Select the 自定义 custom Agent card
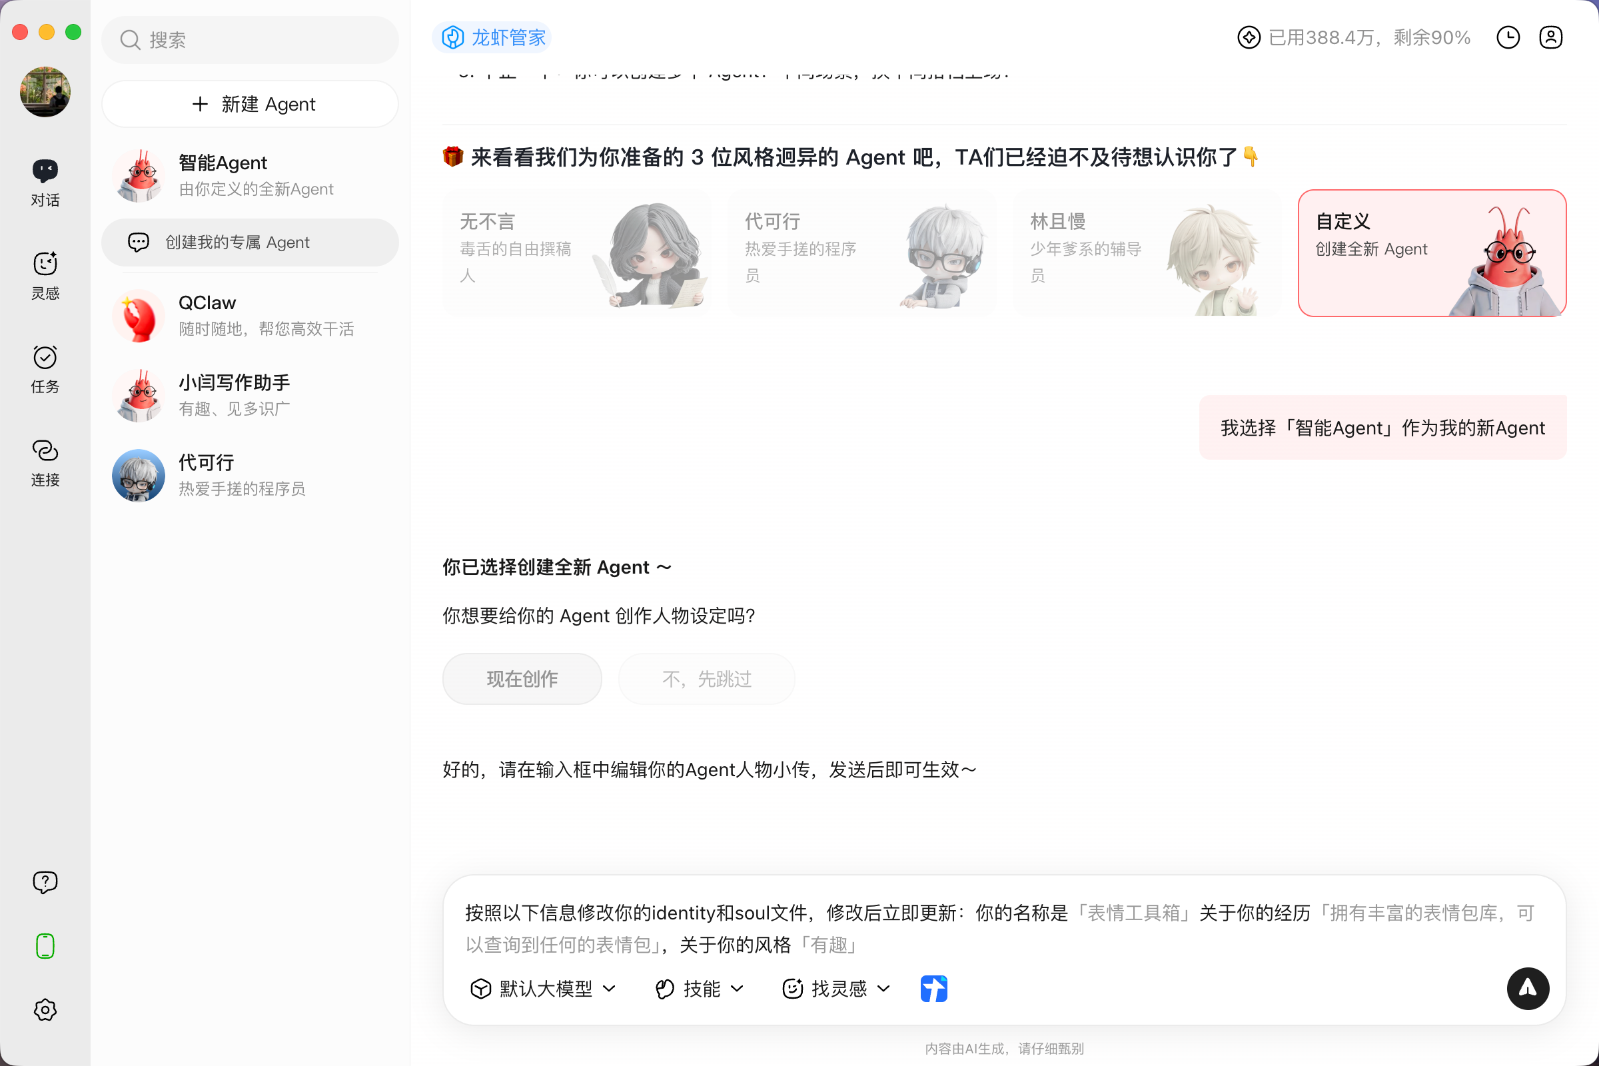The width and height of the screenshot is (1599, 1066). tap(1431, 253)
